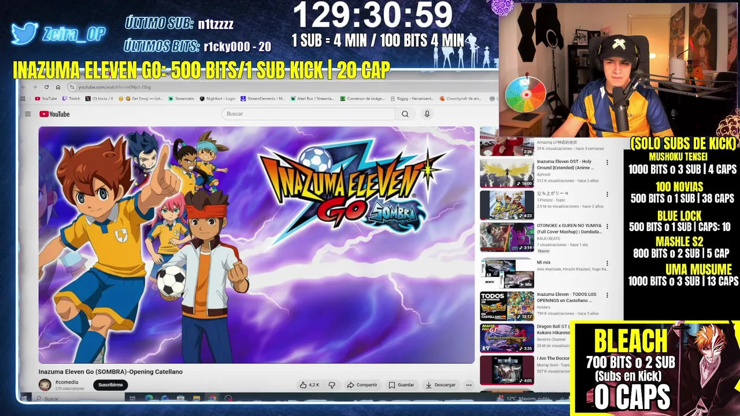
Task: Click the Buscar search field on YouTube
Action: click(x=309, y=114)
